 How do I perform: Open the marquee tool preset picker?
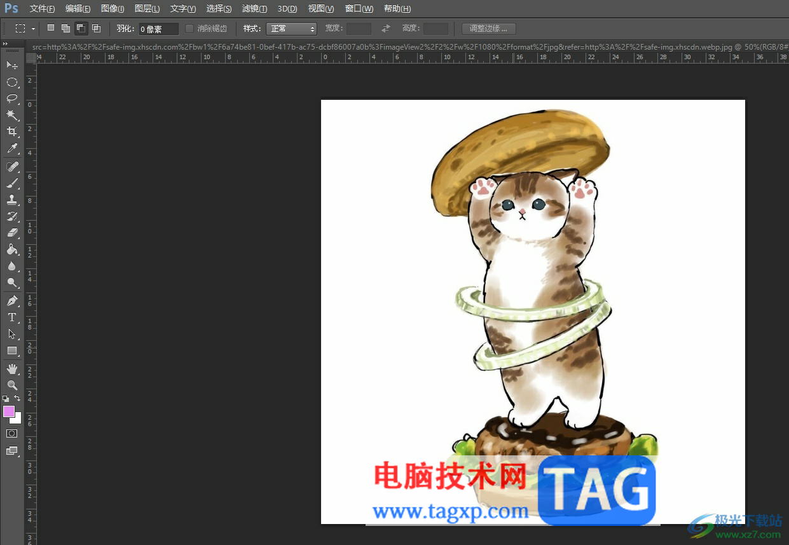coord(33,29)
